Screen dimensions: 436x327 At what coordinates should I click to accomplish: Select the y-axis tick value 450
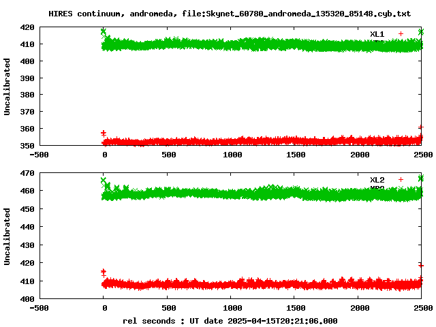click(x=27, y=209)
